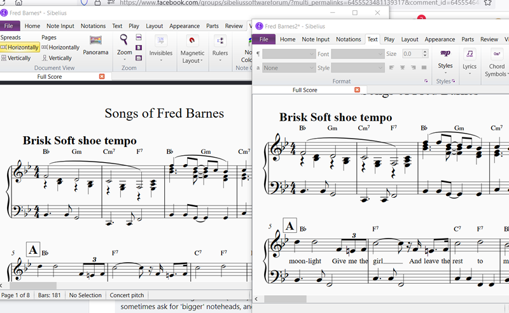Open the Font combo box
The height and width of the screenshot is (313, 509).
pos(358,54)
